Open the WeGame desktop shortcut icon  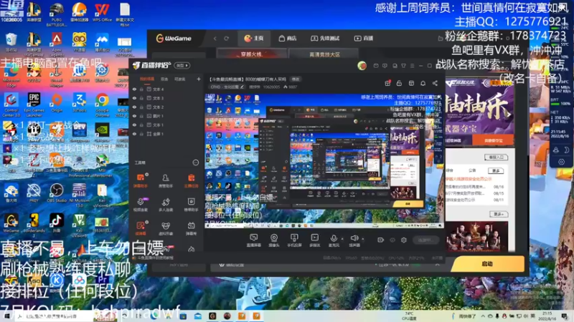(x=11, y=223)
